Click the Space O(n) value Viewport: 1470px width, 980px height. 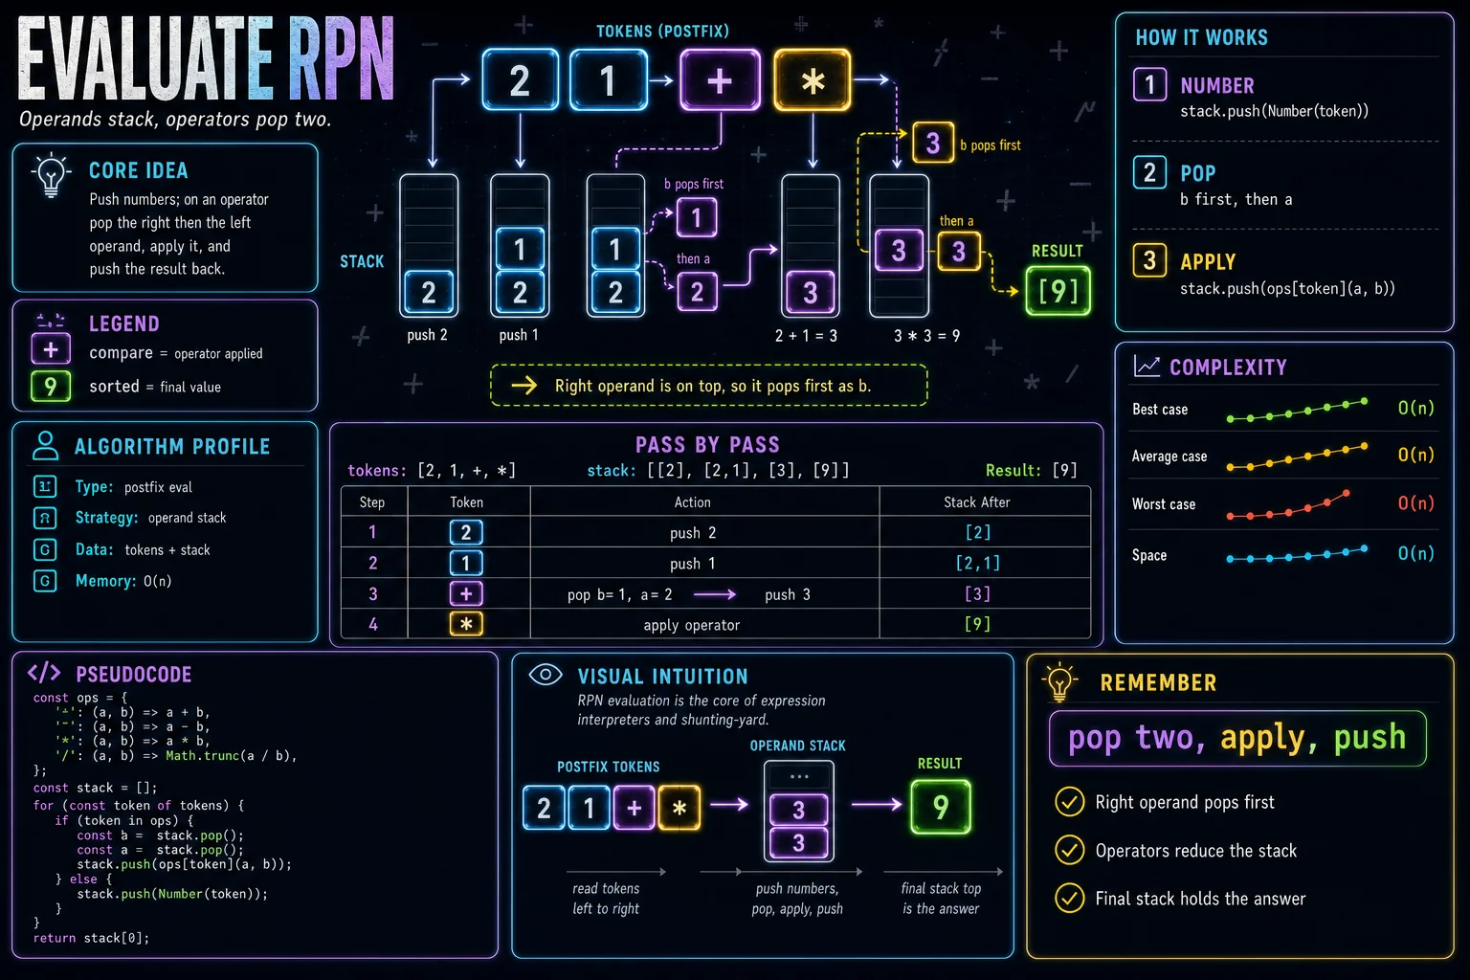(1415, 553)
